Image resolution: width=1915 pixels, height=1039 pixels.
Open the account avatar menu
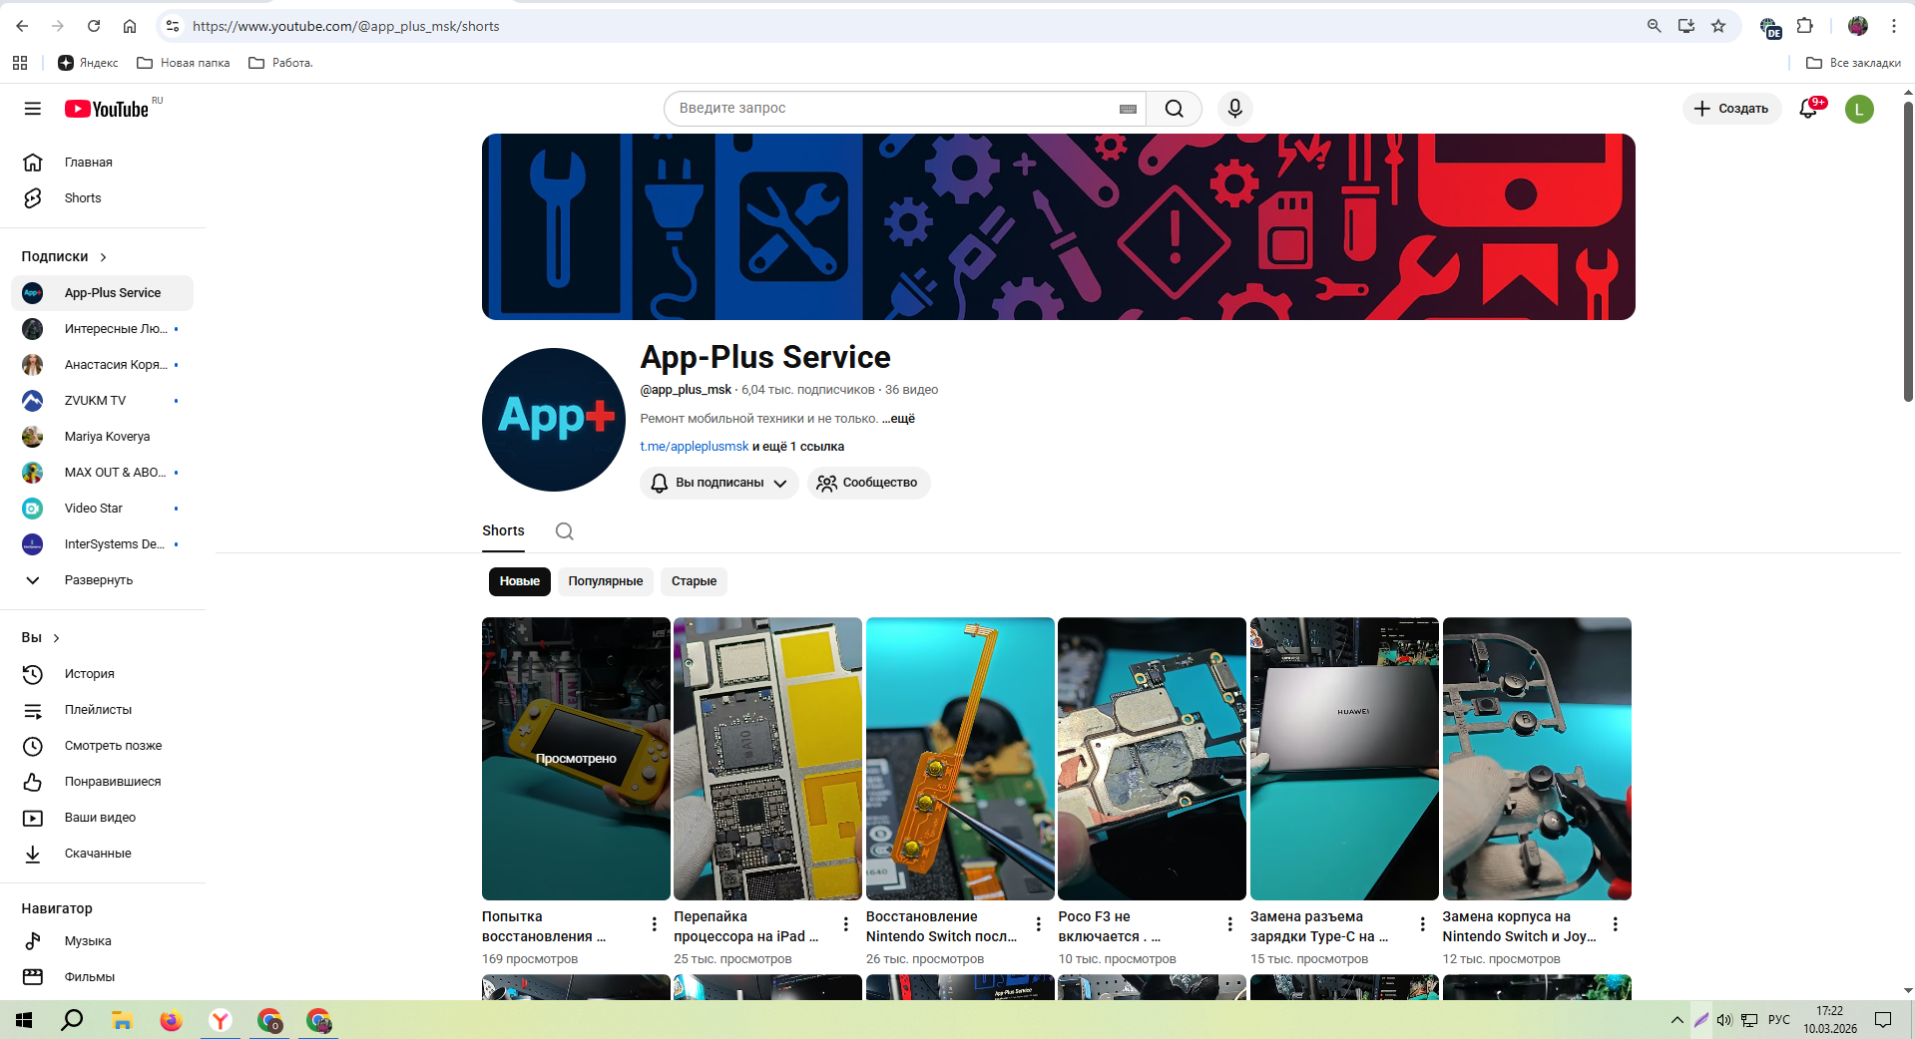(x=1859, y=109)
